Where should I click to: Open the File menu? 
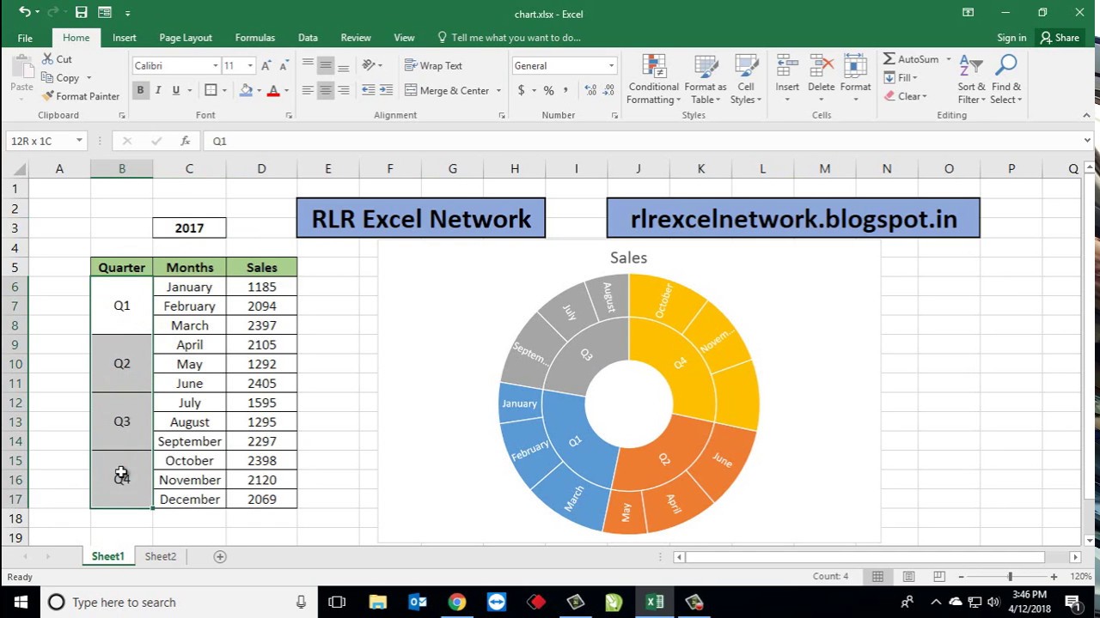coord(25,38)
